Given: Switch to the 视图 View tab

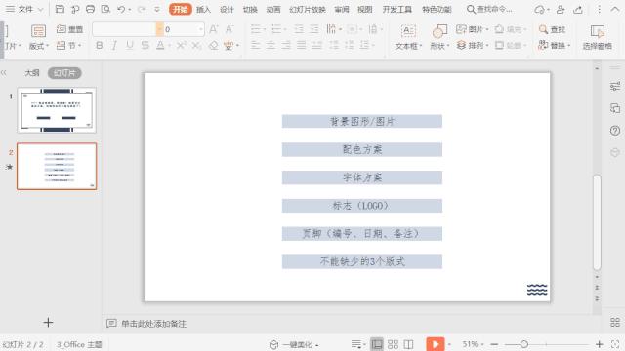Looking at the screenshot, I should (364, 9).
